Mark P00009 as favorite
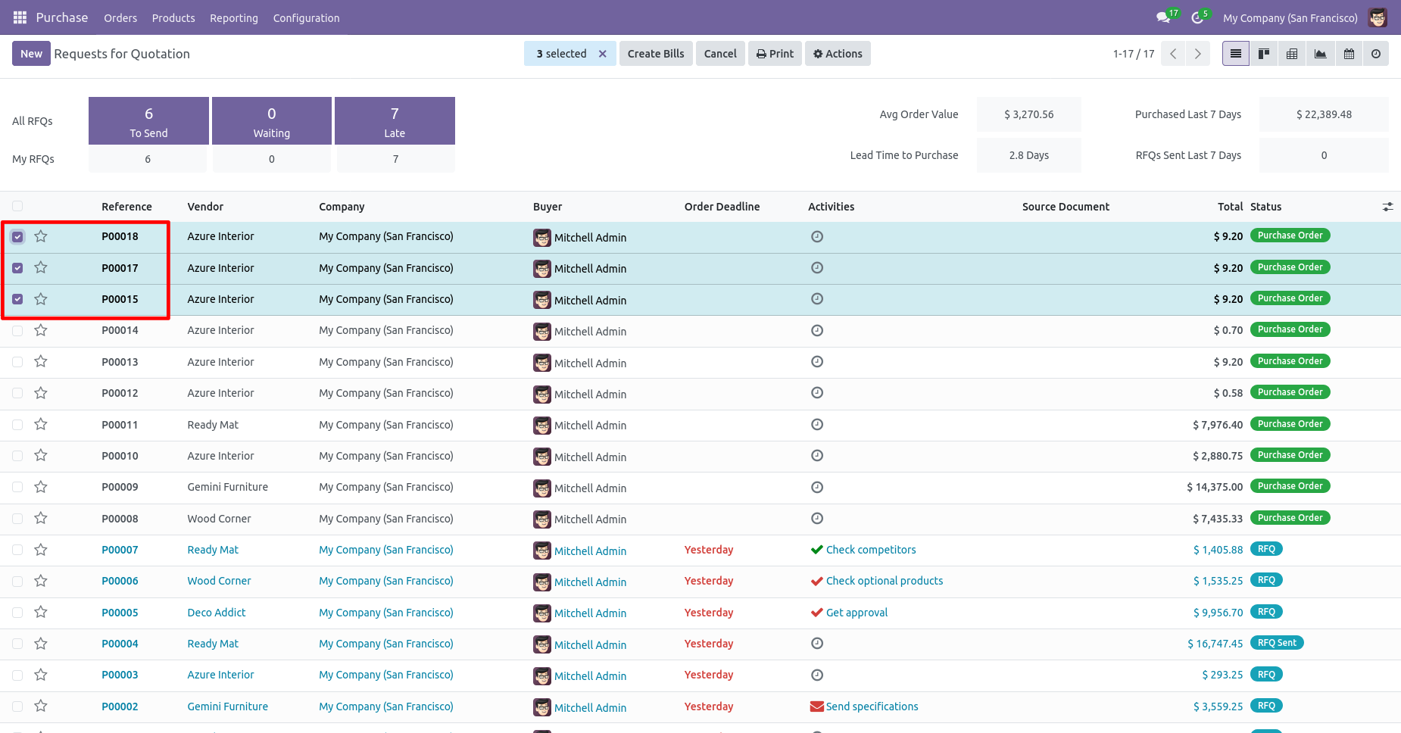The image size is (1401, 733). click(41, 487)
